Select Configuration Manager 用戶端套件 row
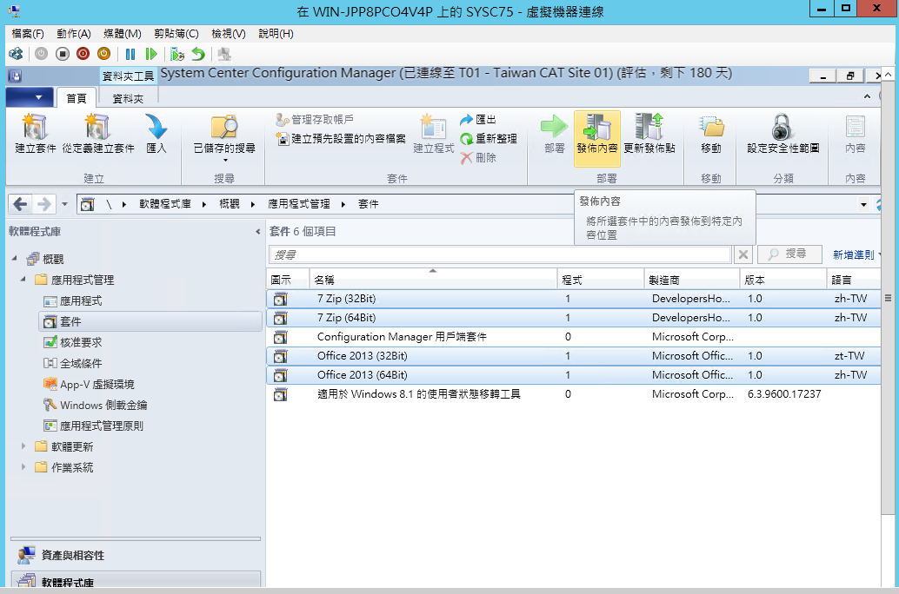Viewport: 899px width, 594px height. 573,337
